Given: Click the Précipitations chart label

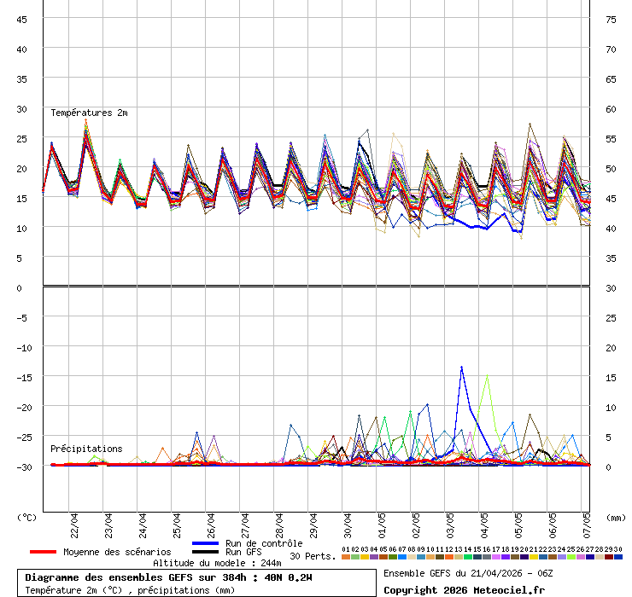Looking at the screenshot, I should [x=86, y=449].
